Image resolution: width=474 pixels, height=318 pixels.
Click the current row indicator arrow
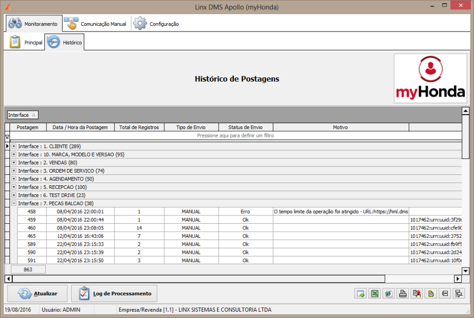click(x=7, y=146)
